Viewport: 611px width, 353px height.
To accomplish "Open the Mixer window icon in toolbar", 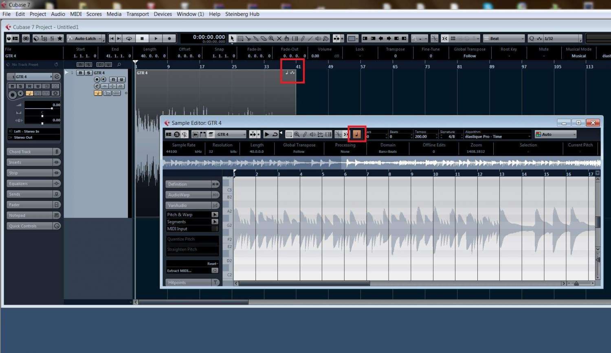I will tap(52, 39).
